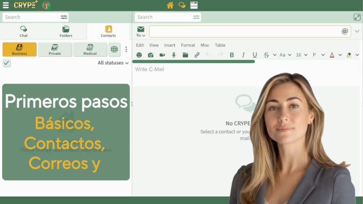Open the hamburger main menu

(6, 5)
